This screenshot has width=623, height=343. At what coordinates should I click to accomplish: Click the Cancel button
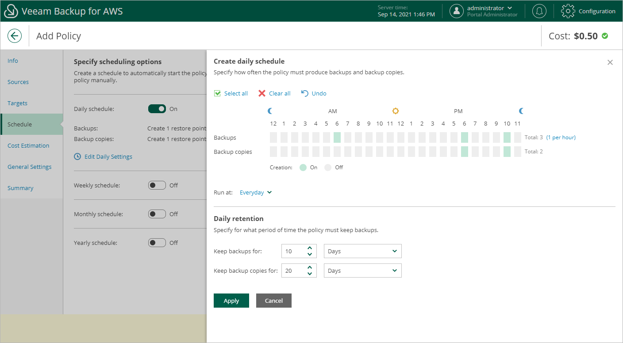(274, 301)
